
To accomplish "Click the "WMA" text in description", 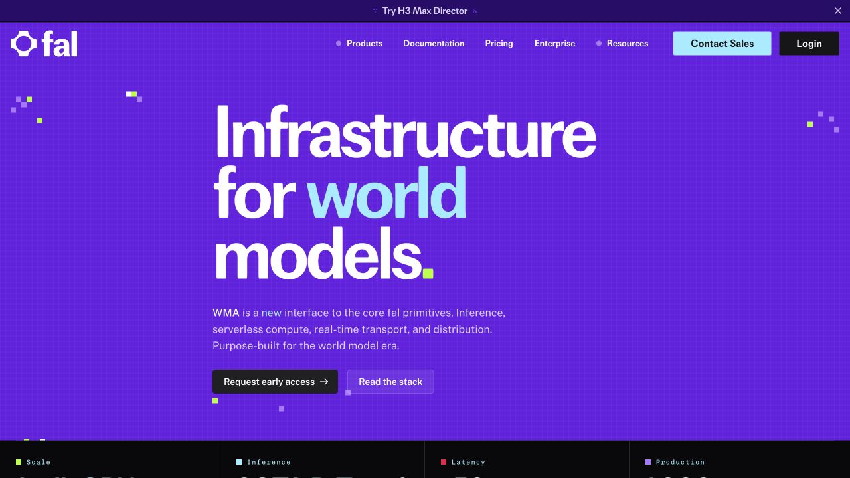I will pos(226,313).
